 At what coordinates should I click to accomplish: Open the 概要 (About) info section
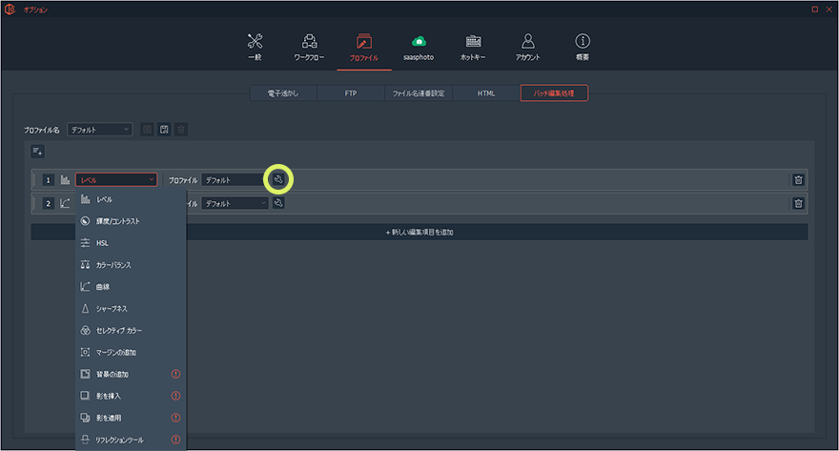(582, 47)
